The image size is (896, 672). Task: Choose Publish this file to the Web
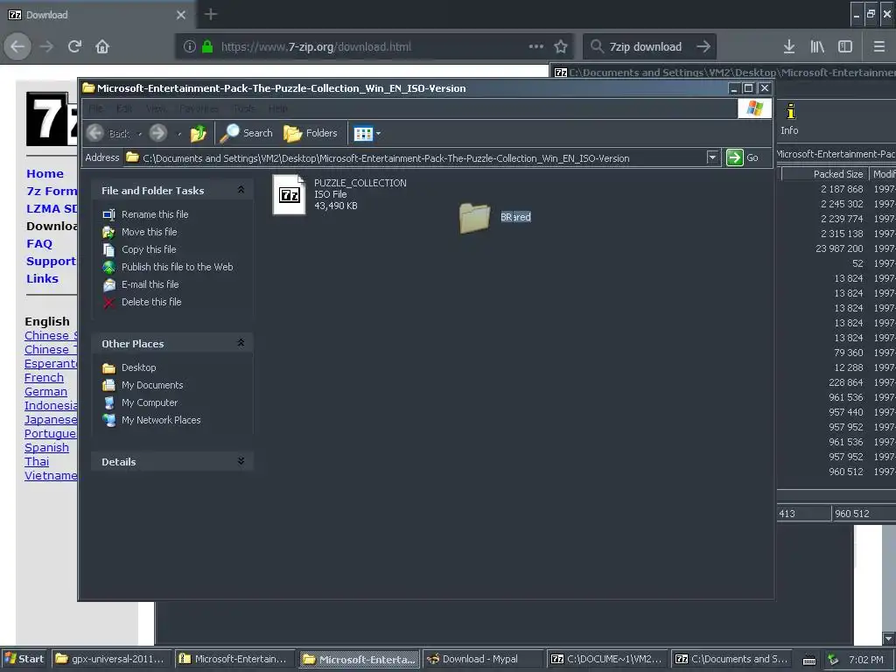177,267
